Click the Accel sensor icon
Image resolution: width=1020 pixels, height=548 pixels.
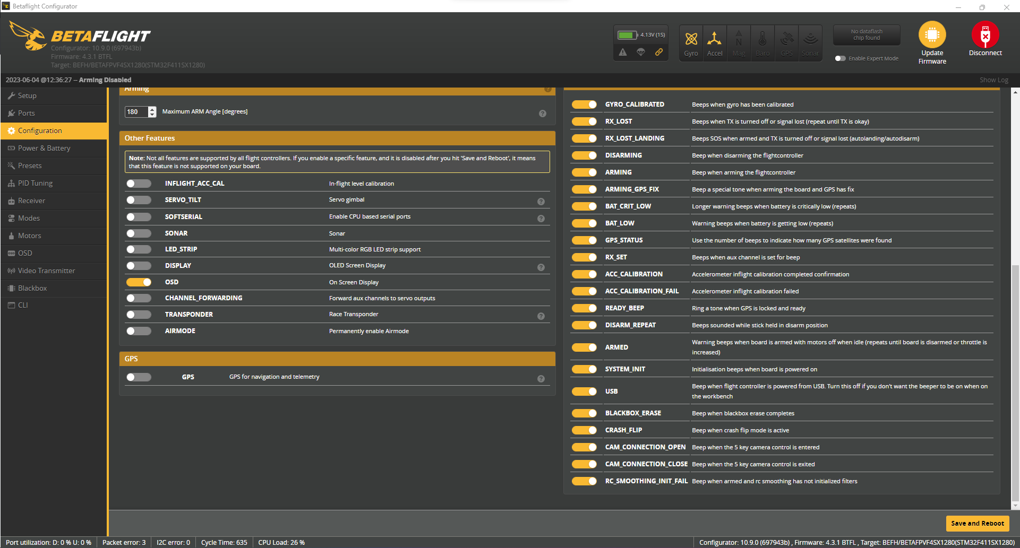[715, 39]
